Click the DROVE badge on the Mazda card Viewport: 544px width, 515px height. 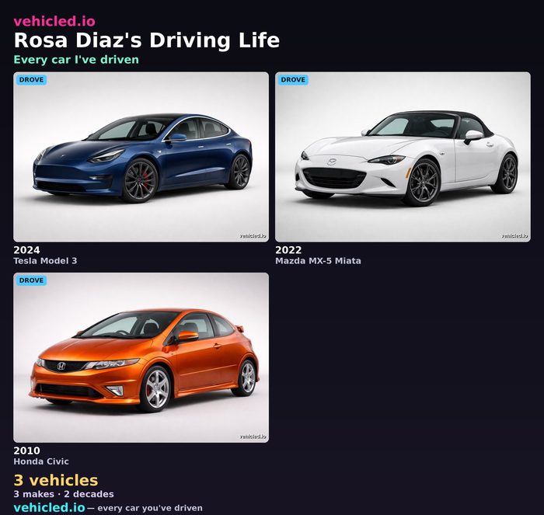(293, 80)
